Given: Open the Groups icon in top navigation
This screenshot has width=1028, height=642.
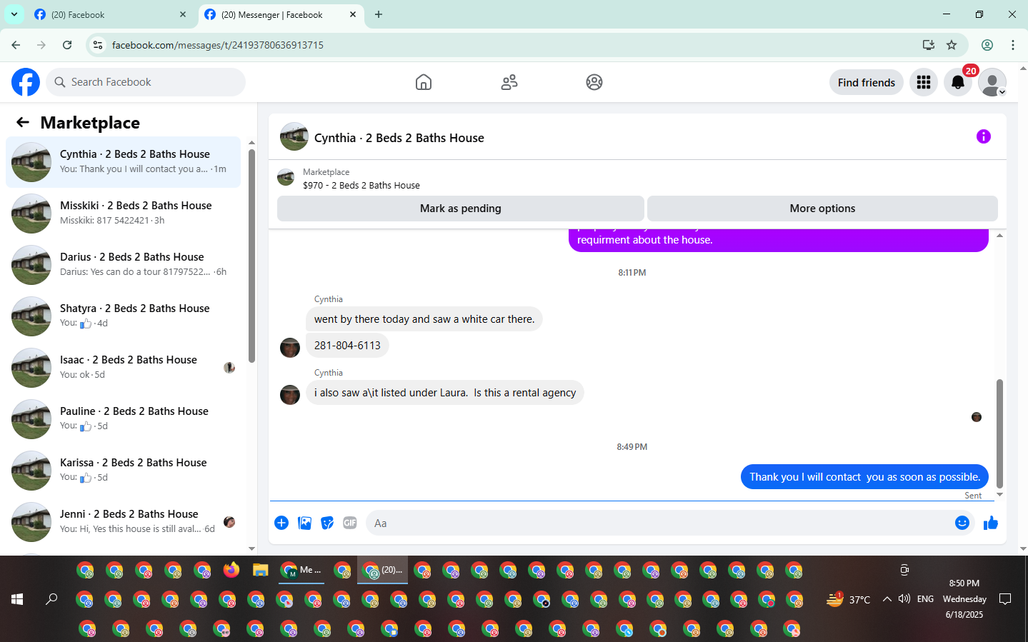Looking at the screenshot, I should pos(594,82).
